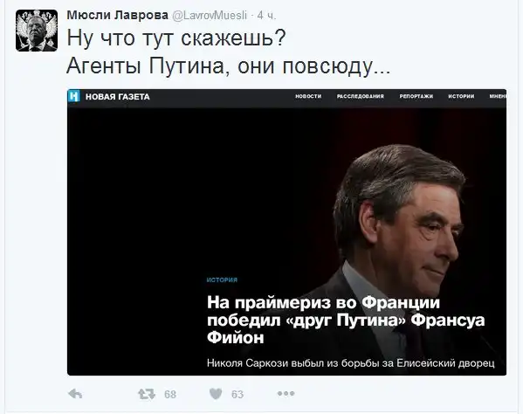
Task: Click the blue ИСТОРИЯ category label
Action: pyautogui.click(x=222, y=279)
